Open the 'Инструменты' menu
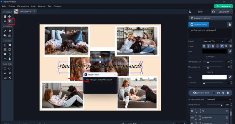235x124 pixels. (x=23, y=6)
